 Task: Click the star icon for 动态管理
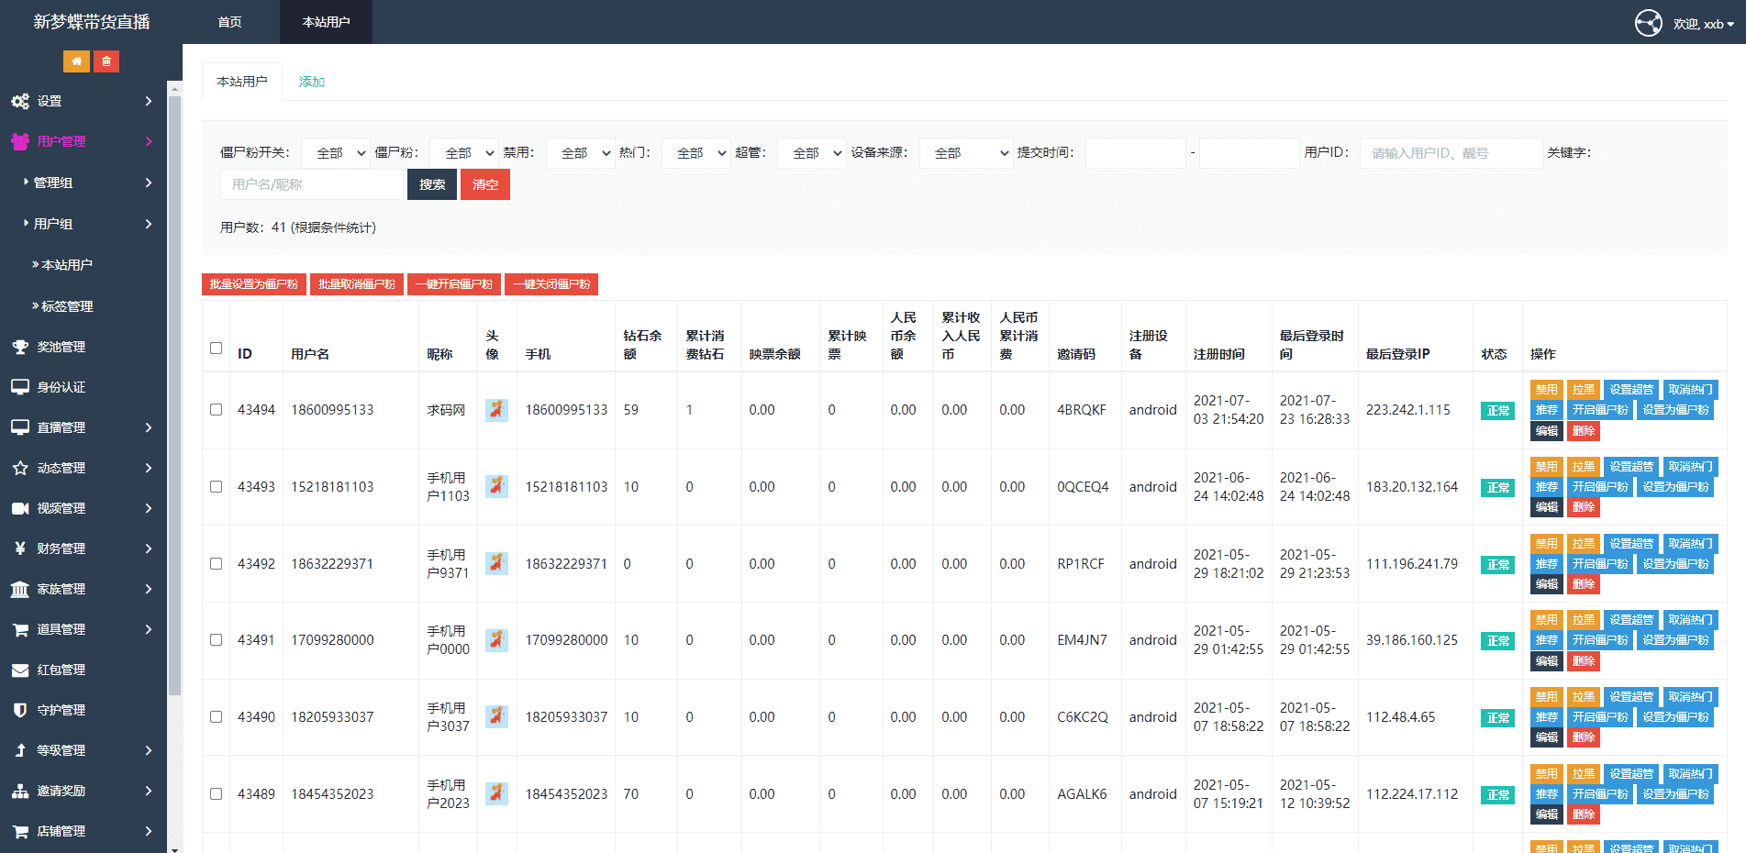(19, 468)
